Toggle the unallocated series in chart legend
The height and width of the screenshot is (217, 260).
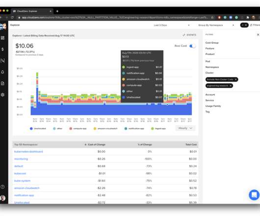pyautogui.click(x=38, y=129)
